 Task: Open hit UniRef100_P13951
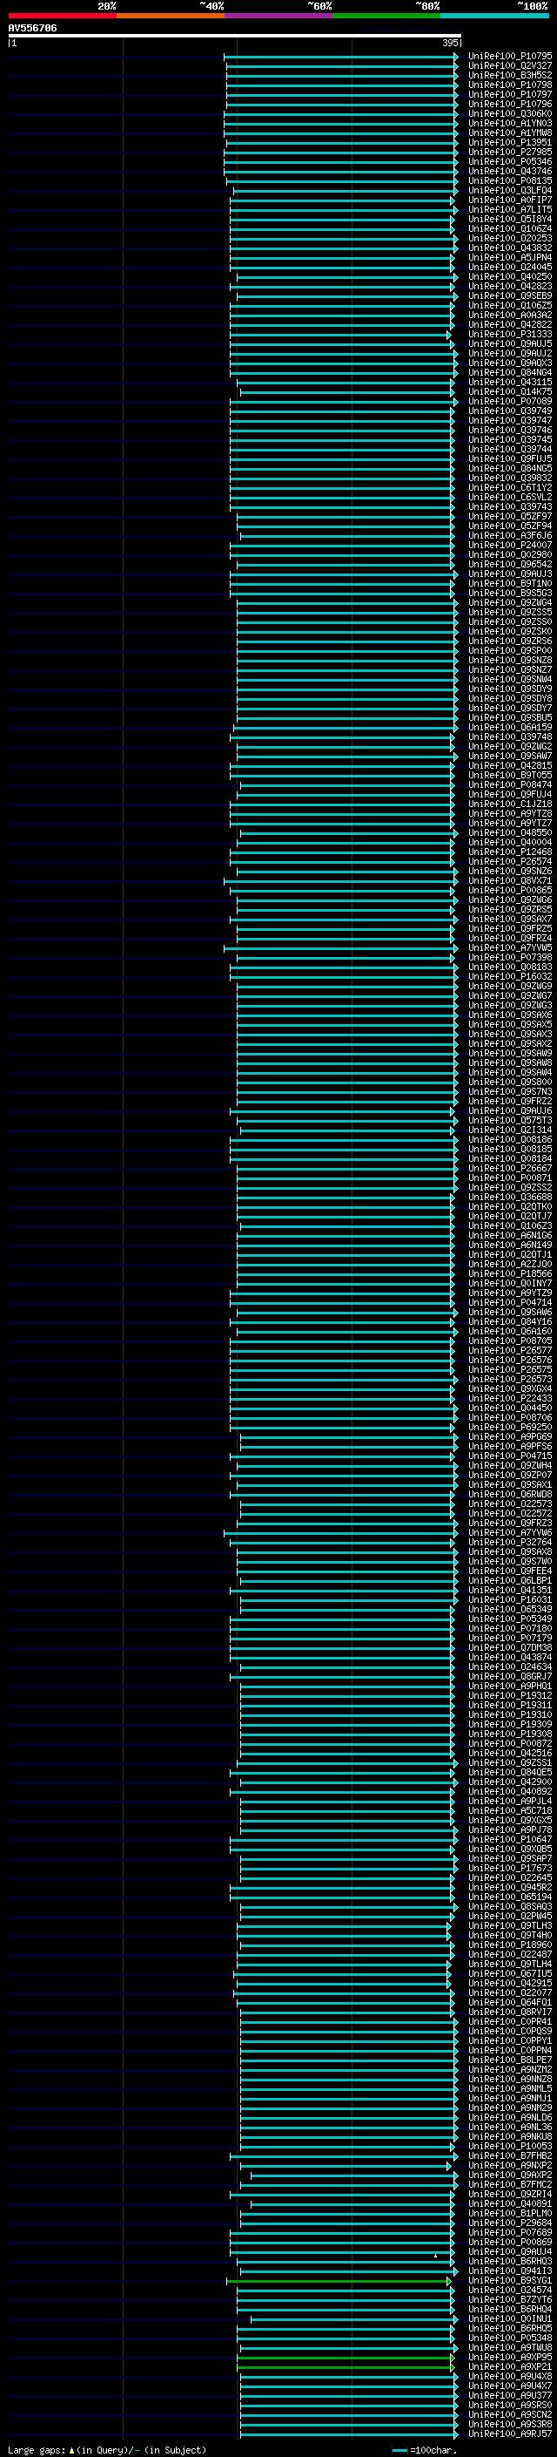pos(509,143)
